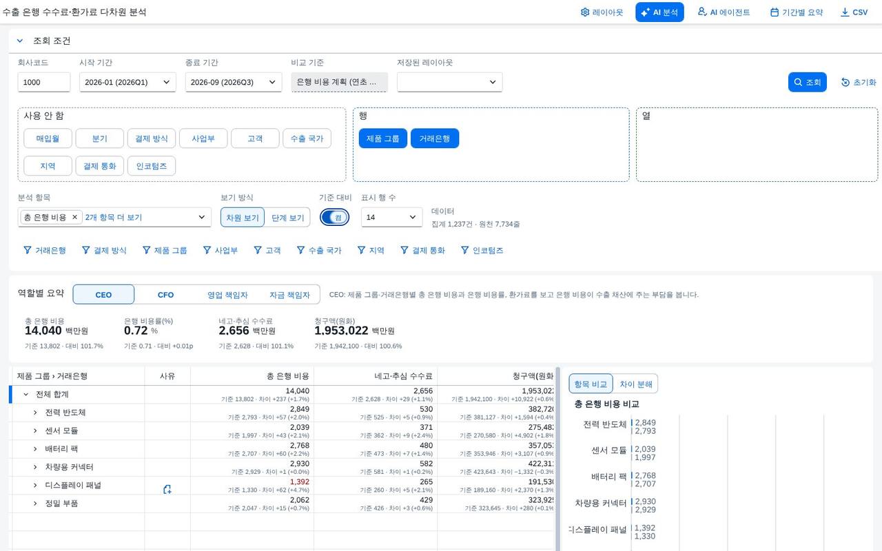Select the 항목 비교 chart view

[x=591, y=384]
